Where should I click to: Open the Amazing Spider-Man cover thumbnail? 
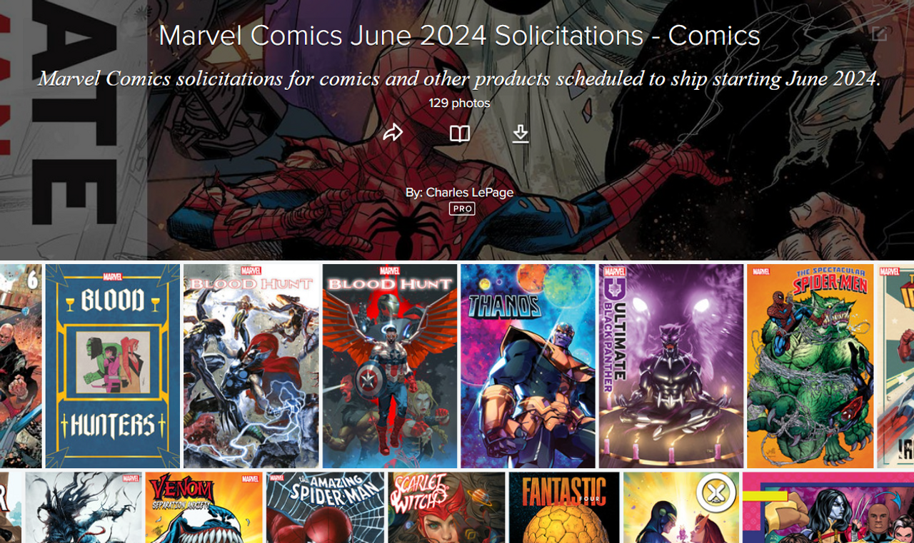[x=326, y=507]
